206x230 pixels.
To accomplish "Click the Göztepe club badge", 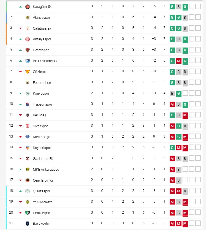I will tap(28, 72).
